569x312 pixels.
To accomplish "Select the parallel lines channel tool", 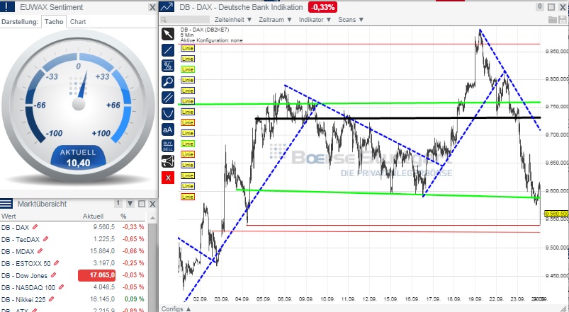I will tap(168, 98).
